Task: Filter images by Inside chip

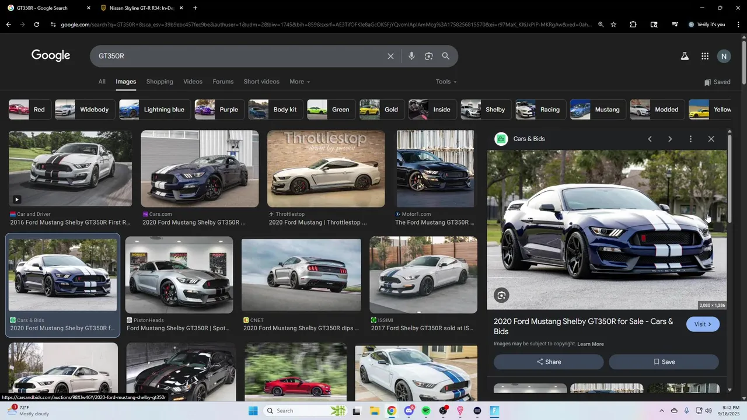Action: coord(432,110)
